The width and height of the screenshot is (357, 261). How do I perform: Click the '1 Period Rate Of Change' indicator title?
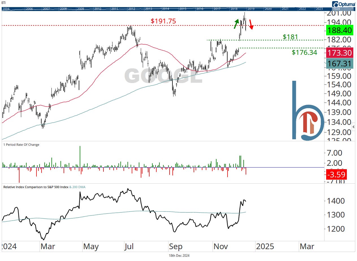pyautogui.click(x=21, y=145)
